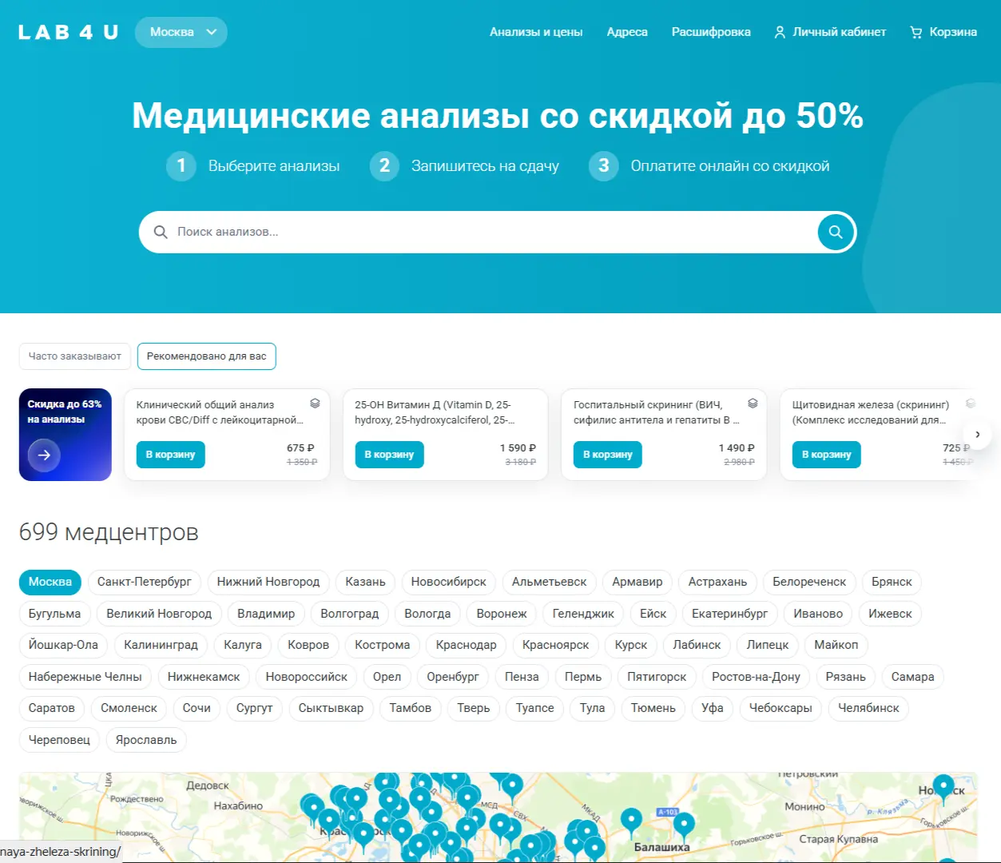Click the LAB4U logo
Screen dimensions: 1001x863
click(x=67, y=32)
